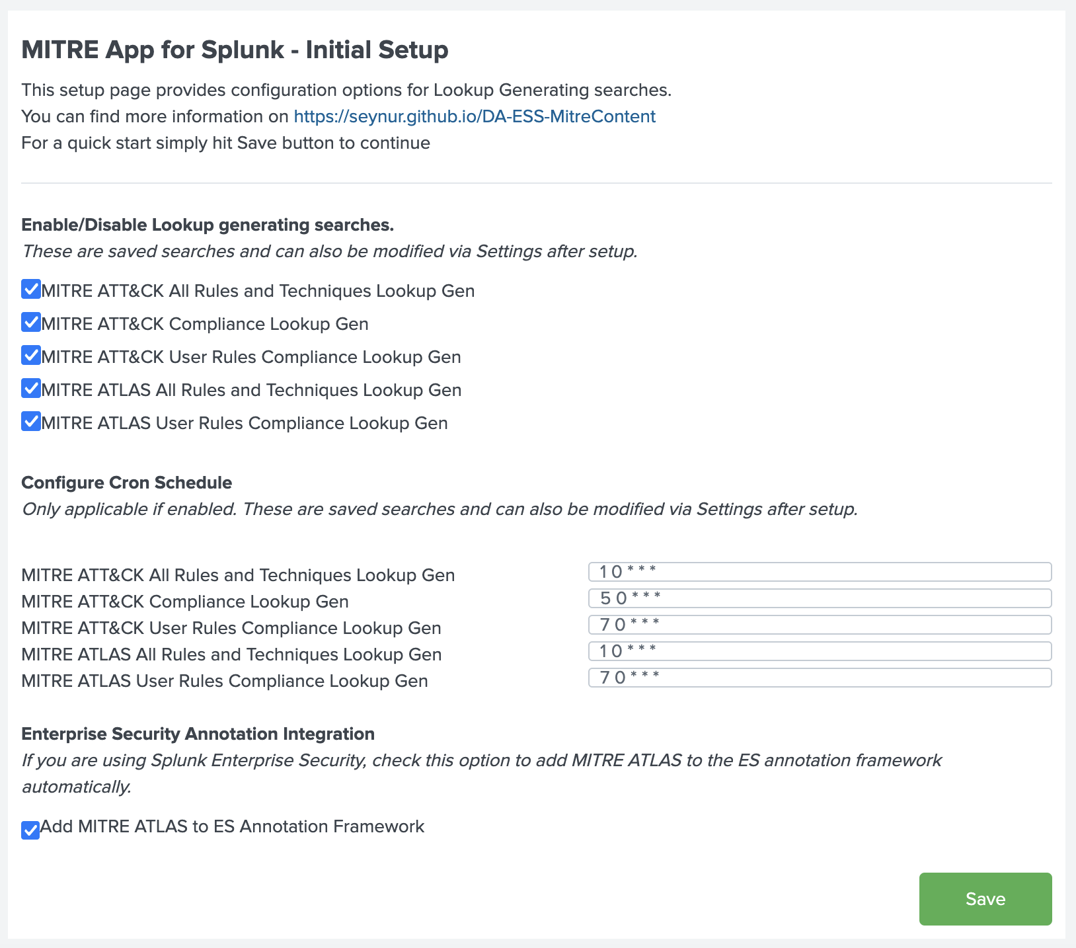Open the seynur.github.io DA-ESS-MitreContent link

(475, 116)
